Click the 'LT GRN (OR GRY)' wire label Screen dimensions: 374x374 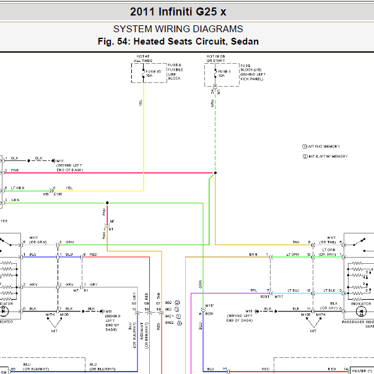328,252
